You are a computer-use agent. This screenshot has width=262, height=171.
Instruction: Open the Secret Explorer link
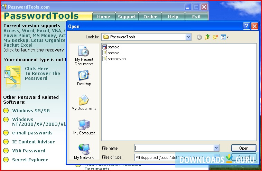pyautogui.click(x=30, y=160)
